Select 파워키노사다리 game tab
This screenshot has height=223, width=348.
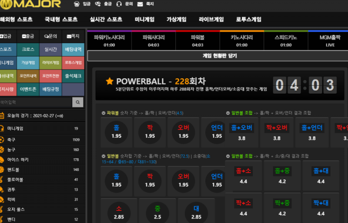click(109, 40)
